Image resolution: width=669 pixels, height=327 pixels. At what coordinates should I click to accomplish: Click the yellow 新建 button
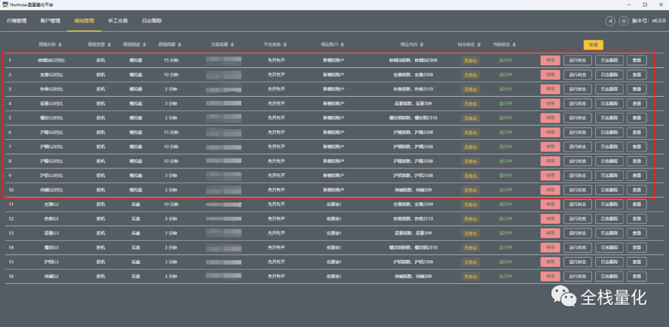pyautogui.click(x=593, y=45)
